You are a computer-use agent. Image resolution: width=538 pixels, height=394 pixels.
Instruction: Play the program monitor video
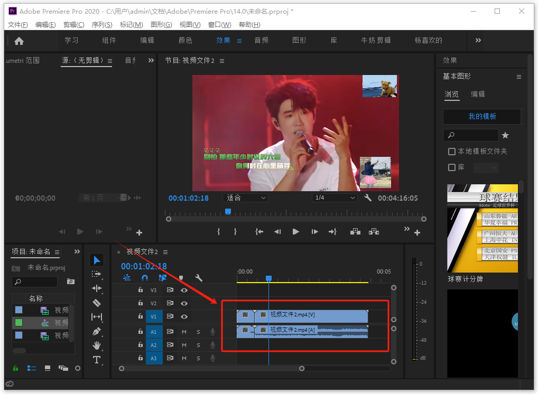point(296,231)
